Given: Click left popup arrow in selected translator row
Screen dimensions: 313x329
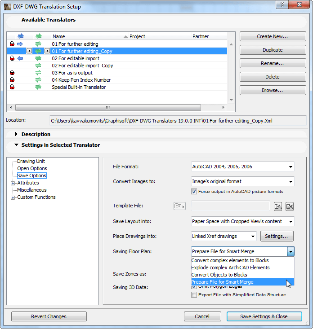Looking at the screenshot, I should pyautogui.click(x=29, y=51).
